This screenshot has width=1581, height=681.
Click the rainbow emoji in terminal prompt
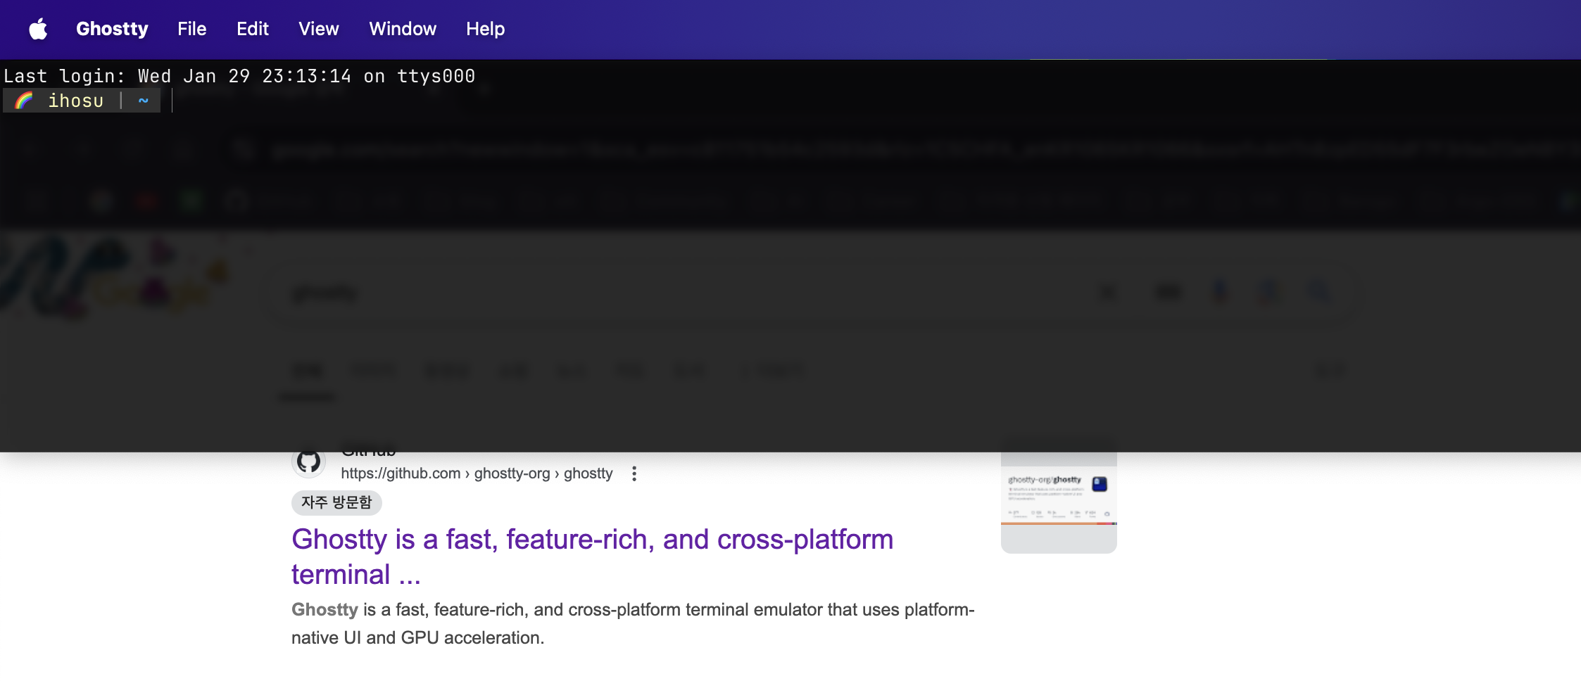point(24,101)
